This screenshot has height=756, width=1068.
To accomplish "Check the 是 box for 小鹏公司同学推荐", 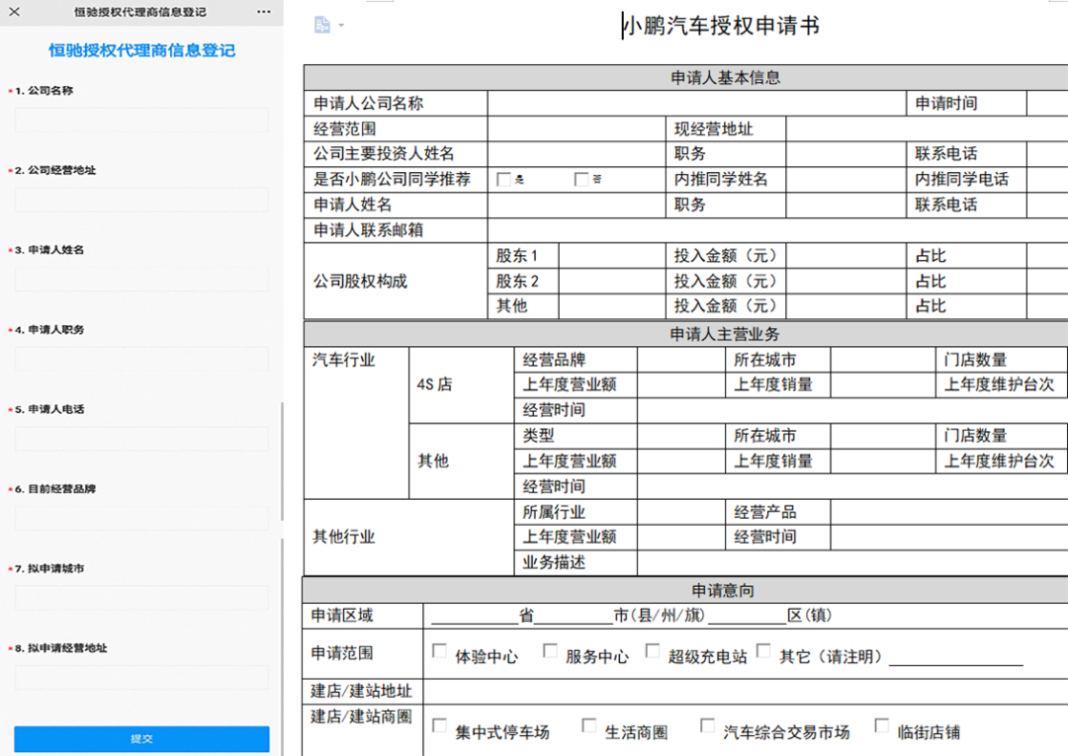I will coord(502,180).
